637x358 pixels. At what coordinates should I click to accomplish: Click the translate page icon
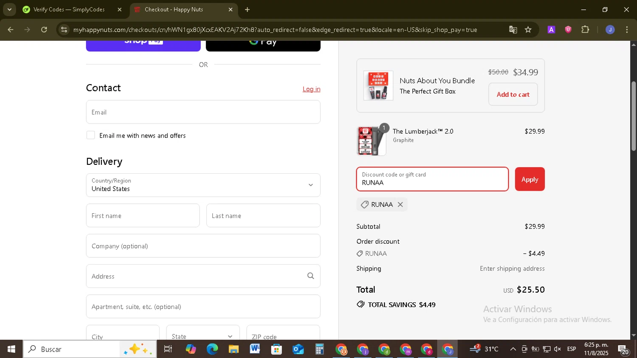pyautogui.click(x=513, y=30)
